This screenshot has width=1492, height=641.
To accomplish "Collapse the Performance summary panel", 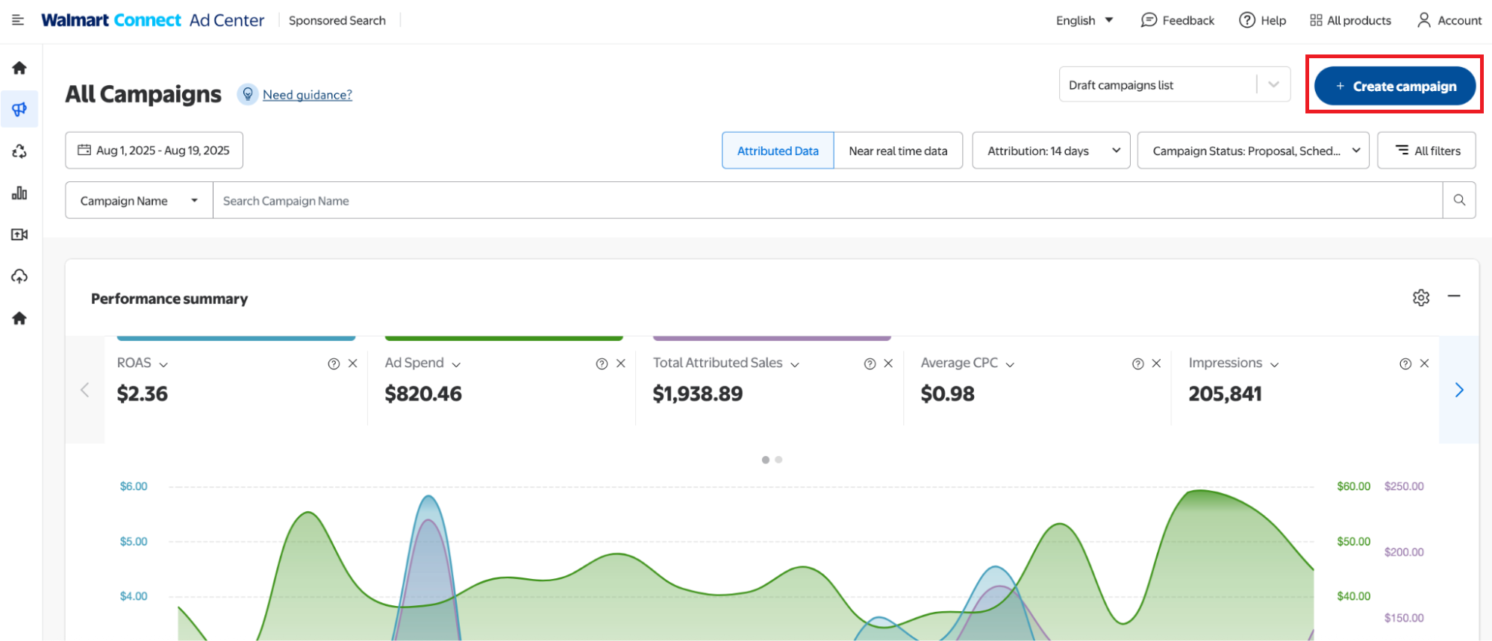I will coord(1453,296).
